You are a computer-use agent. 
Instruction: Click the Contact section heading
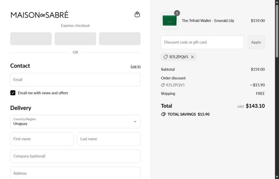click(x=20, y=66)
